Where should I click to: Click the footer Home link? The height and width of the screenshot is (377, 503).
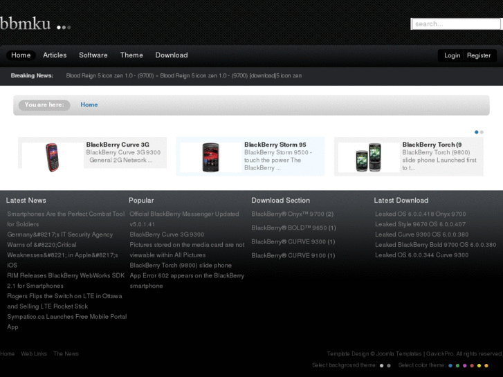[8, 353]
